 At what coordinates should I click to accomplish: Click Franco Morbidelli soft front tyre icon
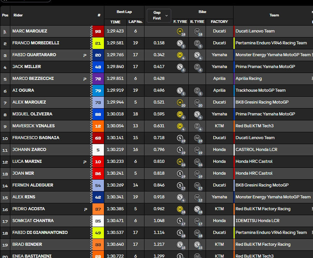(x=180, y=43)
